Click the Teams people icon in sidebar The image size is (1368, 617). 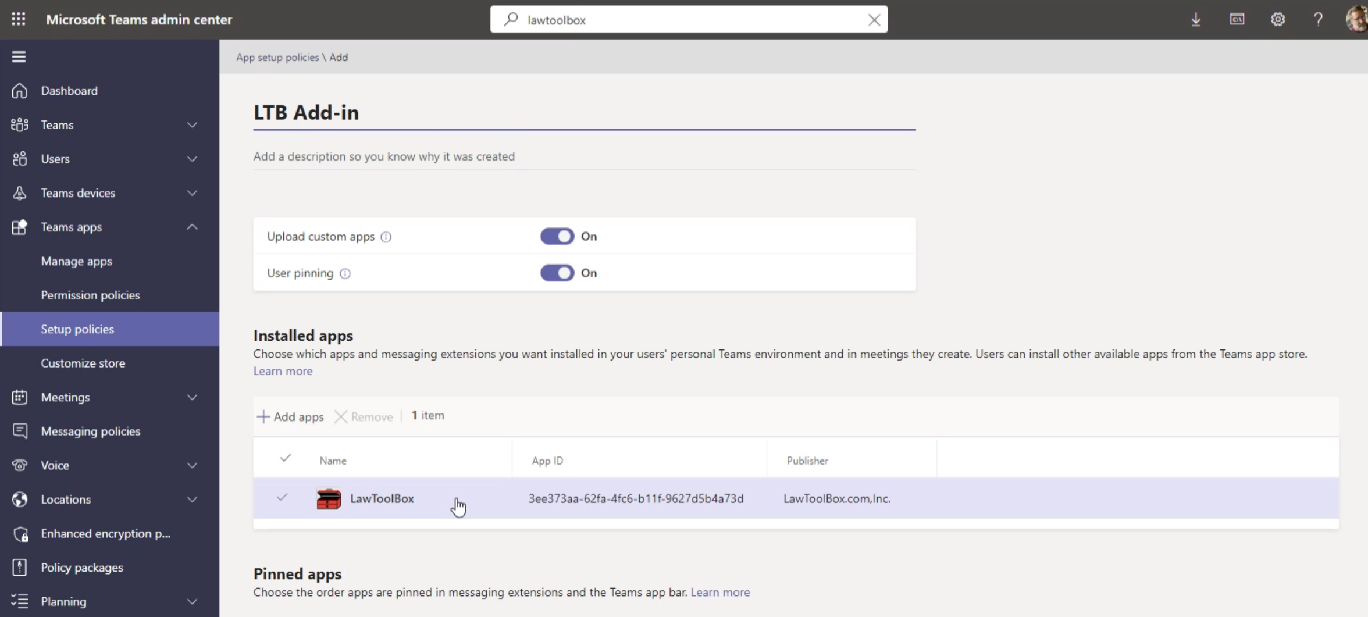tap(19, 124)
